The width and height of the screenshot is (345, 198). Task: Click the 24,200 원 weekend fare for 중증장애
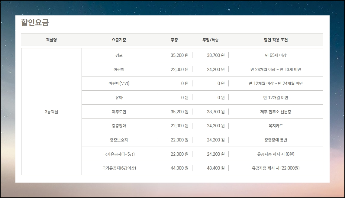(216, 126)
